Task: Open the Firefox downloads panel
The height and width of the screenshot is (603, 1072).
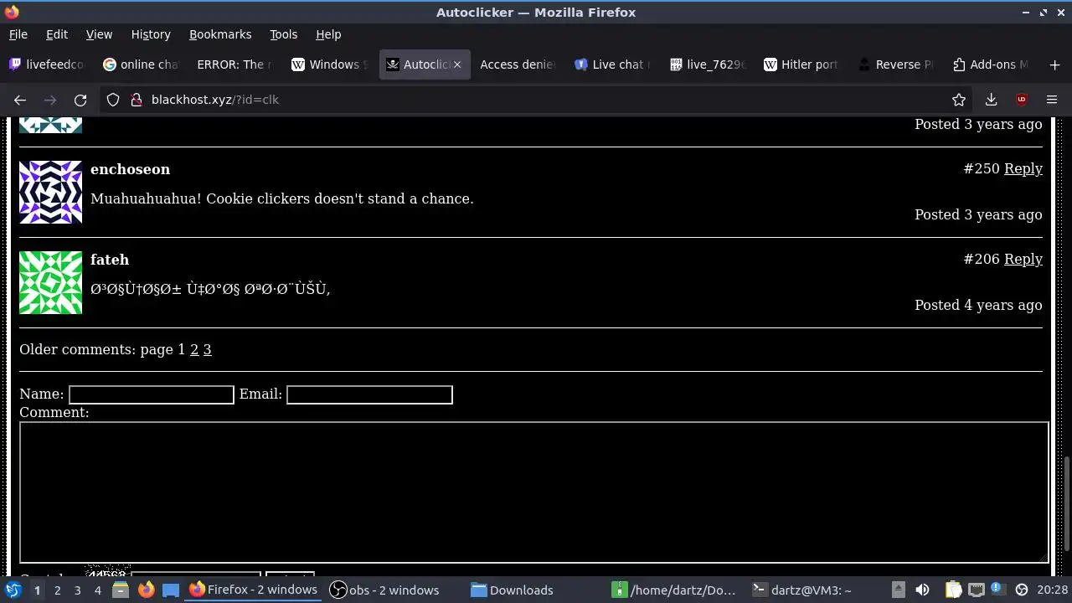Action: click(x=991, y=100)
